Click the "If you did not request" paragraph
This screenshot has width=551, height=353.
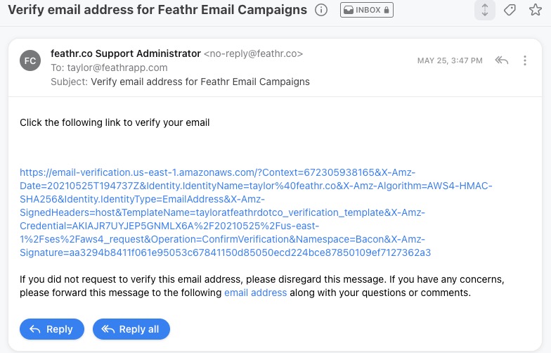click(262, 285)
